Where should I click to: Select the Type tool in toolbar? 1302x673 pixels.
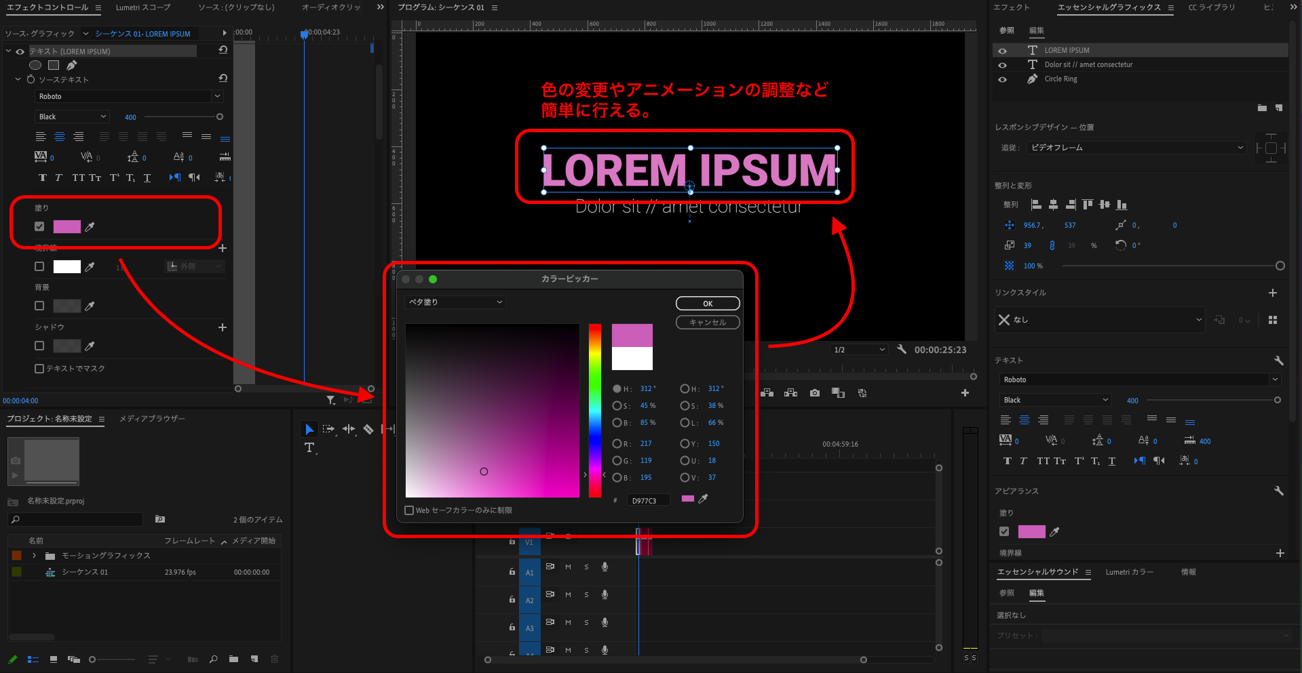pyautogui.click(x=309, y=447)
